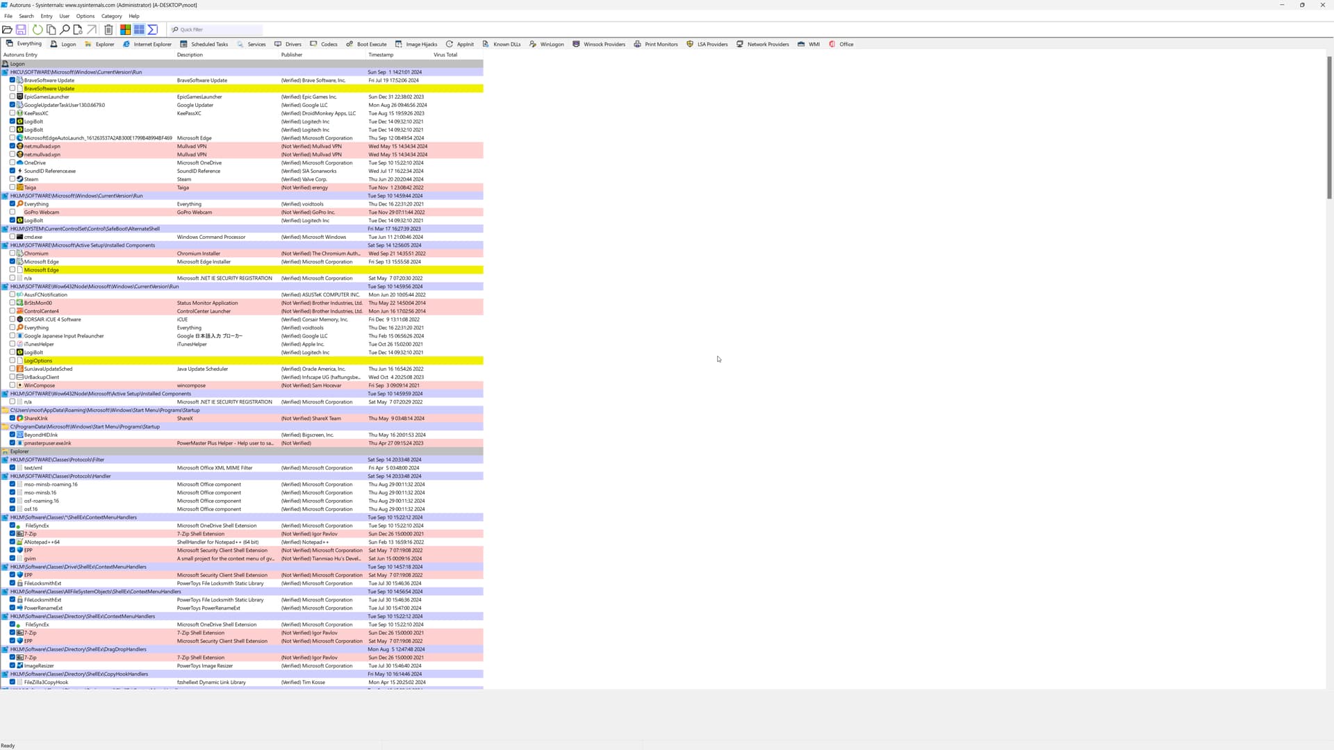The width and height of the screenshot is (1334, 750).
Task: Click the Sigma VirusTotal toolbar icon
Action: pyautogui.click(x=153, y=30)
